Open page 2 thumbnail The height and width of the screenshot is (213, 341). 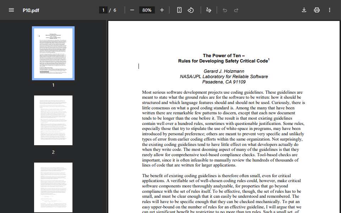click(x=53, y=120)
